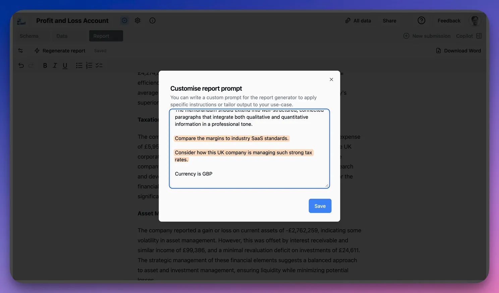
Task: Open the info icon beside the title
Action: coord(152,20)
